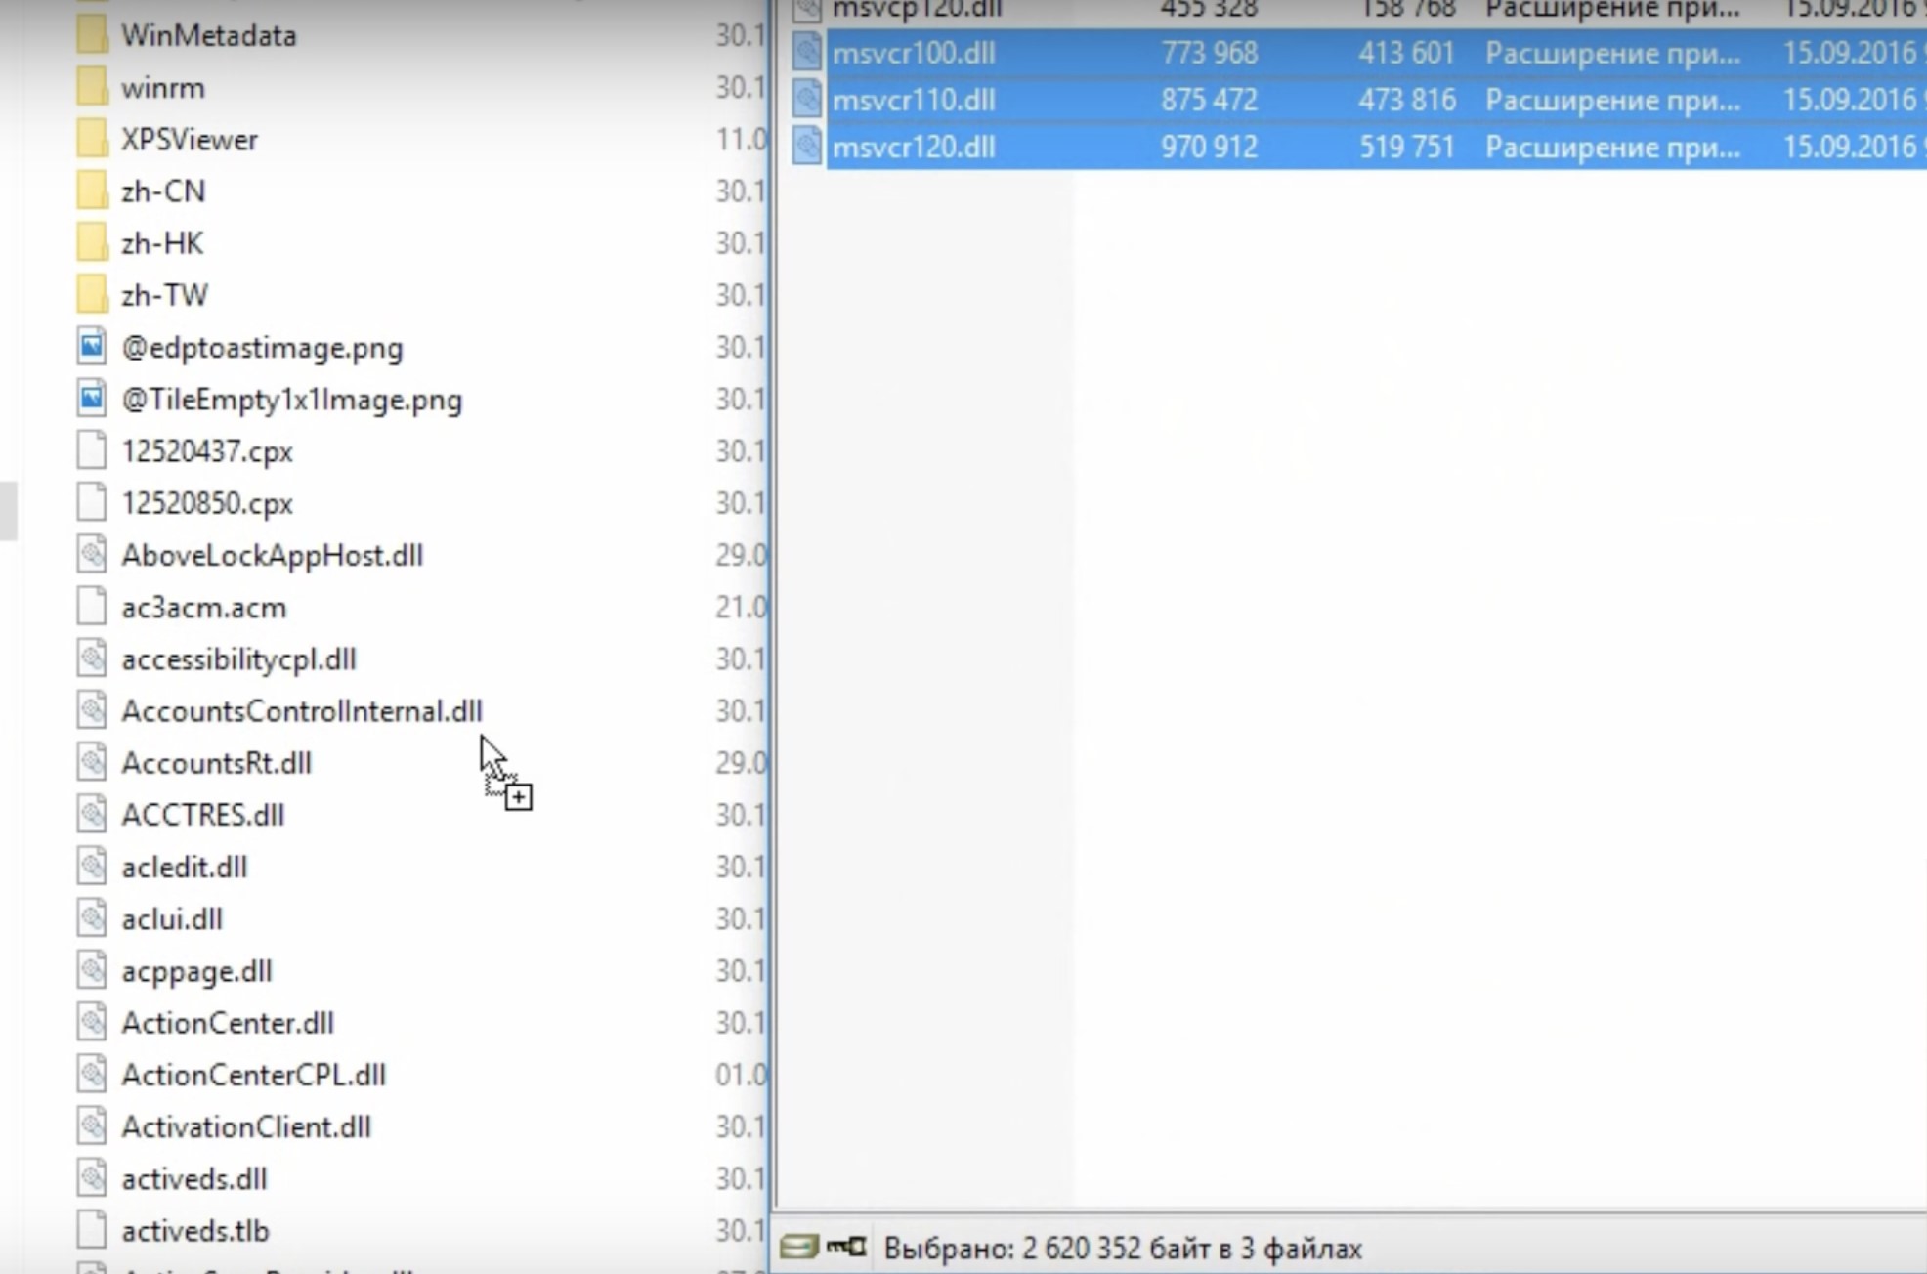Click the drive icon in archive status bar

pyautogui.click(x=798, y=1248)
